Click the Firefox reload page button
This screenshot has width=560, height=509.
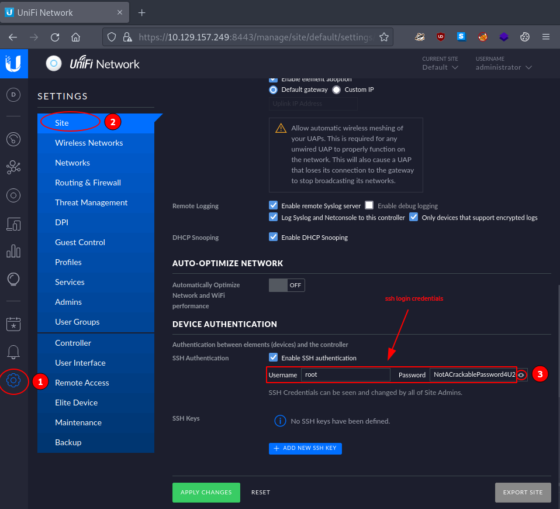click(x=55, y=37)
